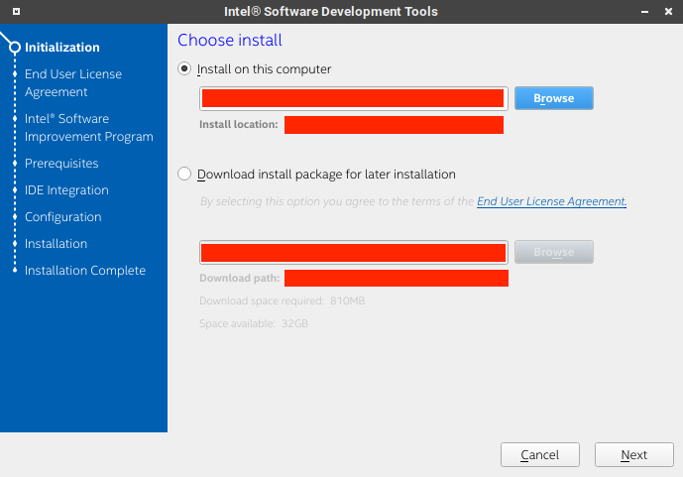Select Install on this computer radio button

pyautogui.click(x=184, y=68)
